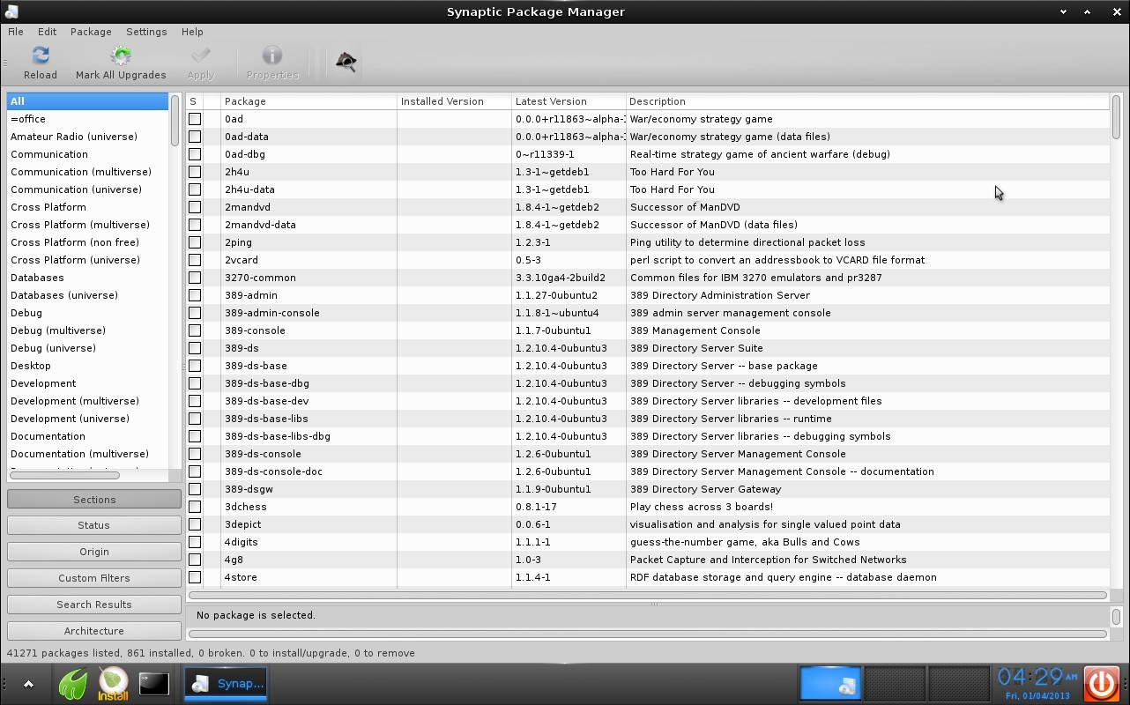Mark the checkbox for package 0ad-data
Image resolution: width=1130 pixels, height=705 pixels.
click(195, 137)
